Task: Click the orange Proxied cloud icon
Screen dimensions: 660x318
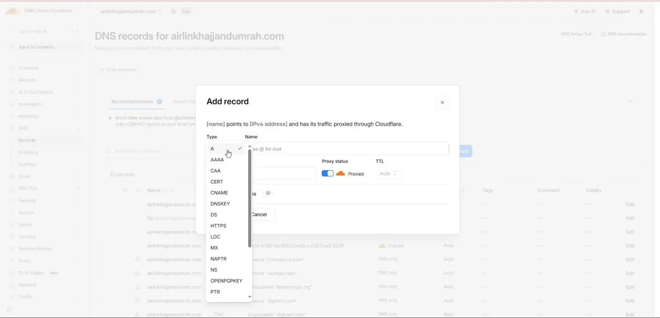Action: 340,173
